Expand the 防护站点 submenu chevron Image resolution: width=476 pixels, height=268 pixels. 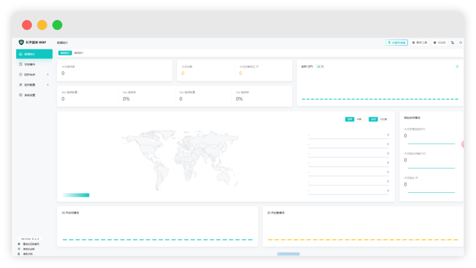[x=48, y=74]
